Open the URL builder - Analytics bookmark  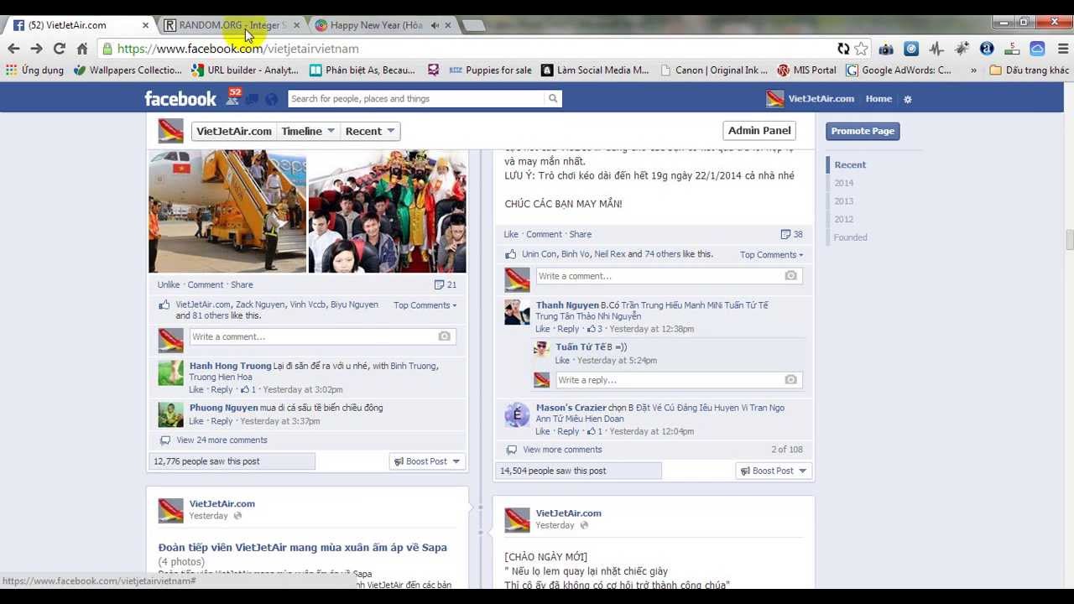coord(244,70)
